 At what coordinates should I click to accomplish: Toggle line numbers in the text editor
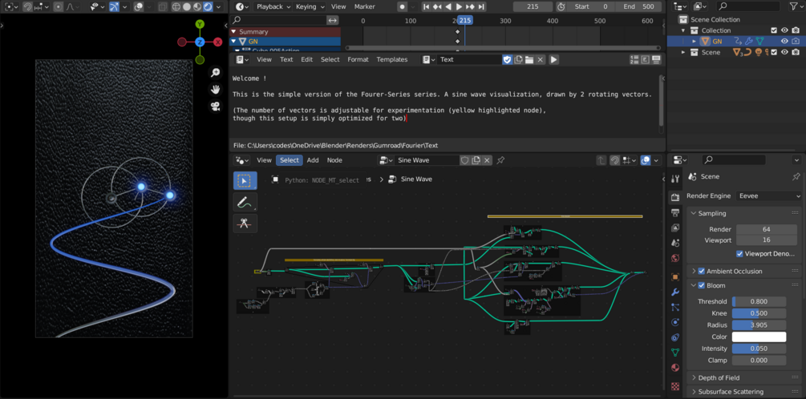[634, 59]
